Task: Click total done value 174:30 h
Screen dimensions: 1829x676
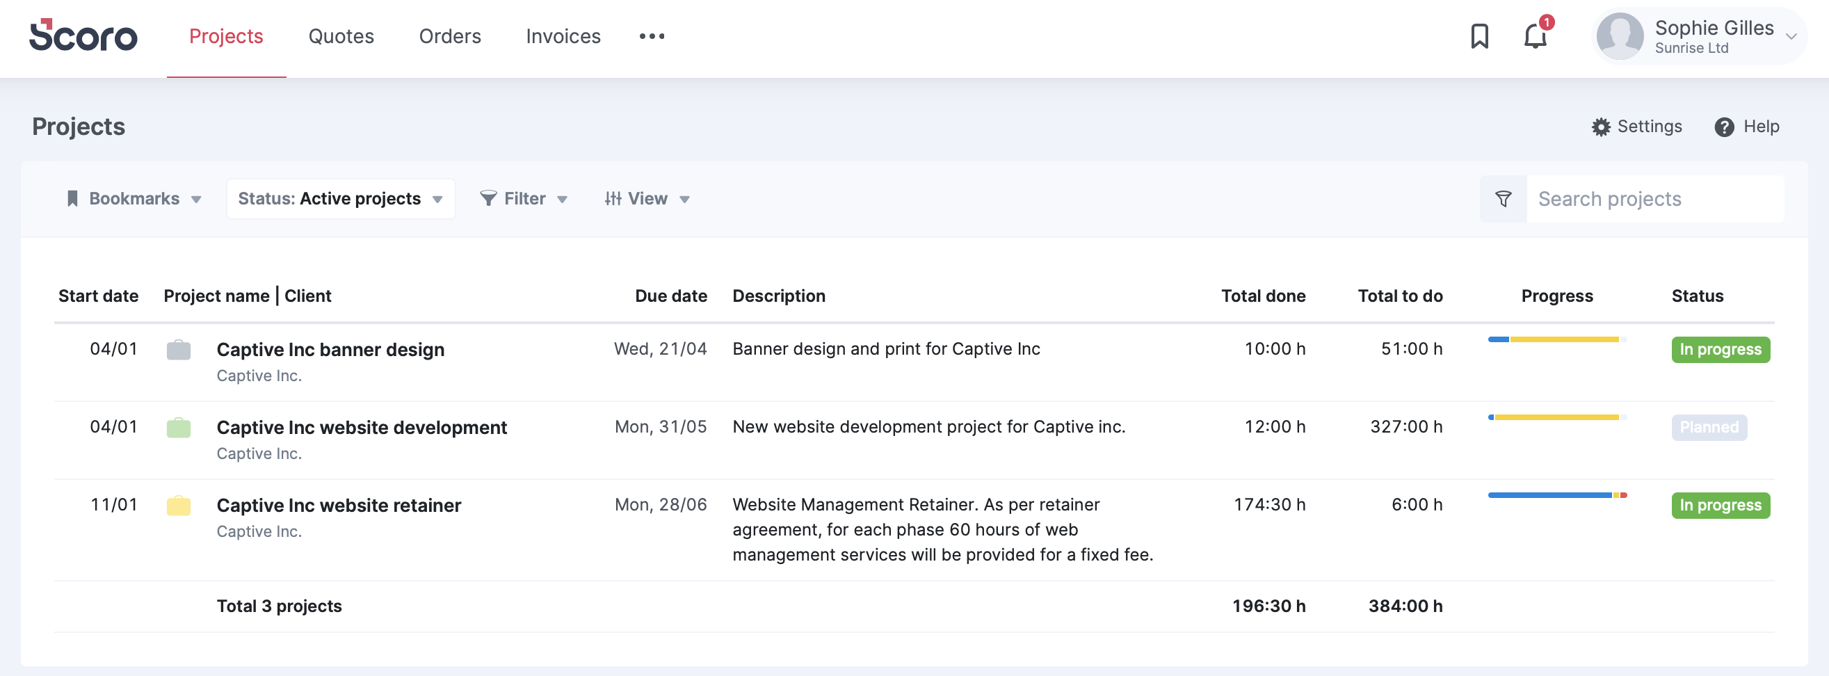Action: click(1269, 505)
